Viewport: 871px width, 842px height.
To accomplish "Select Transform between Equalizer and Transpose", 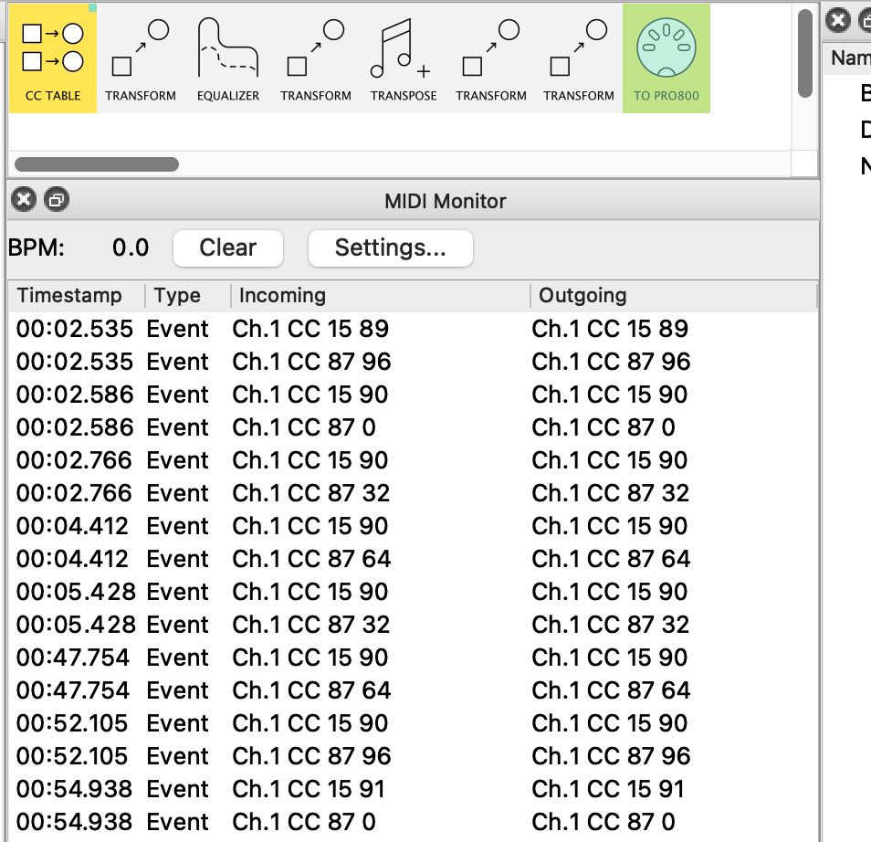I will 316,58.
